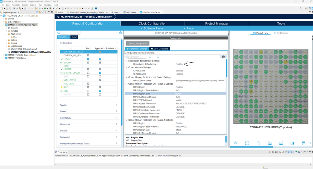Open the 0x8000bb0 editor tab

(x=129, y=13)
